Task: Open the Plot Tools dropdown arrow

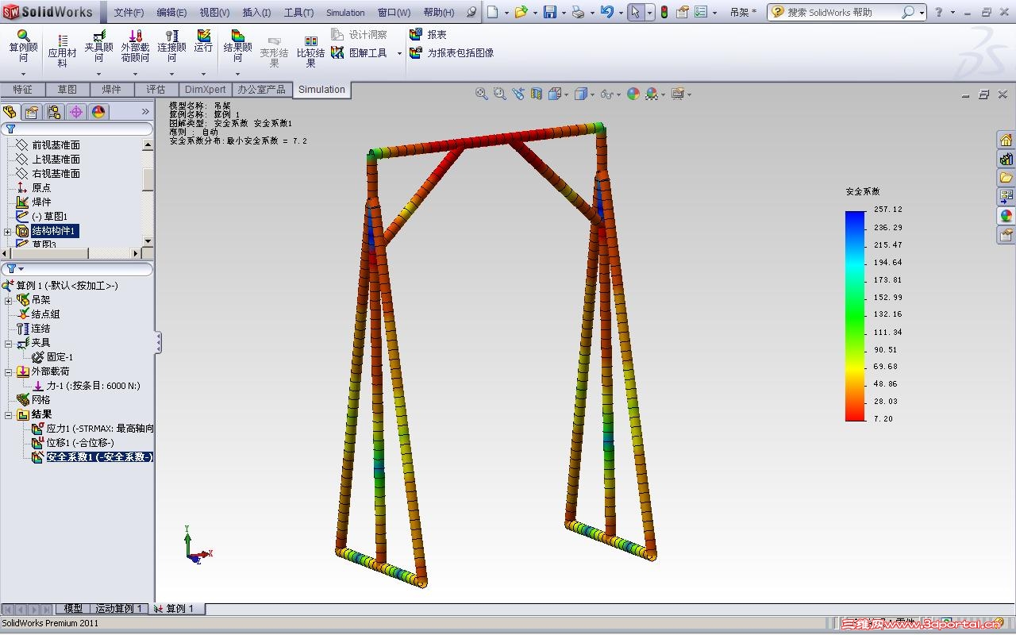Action: coord(399,53)
